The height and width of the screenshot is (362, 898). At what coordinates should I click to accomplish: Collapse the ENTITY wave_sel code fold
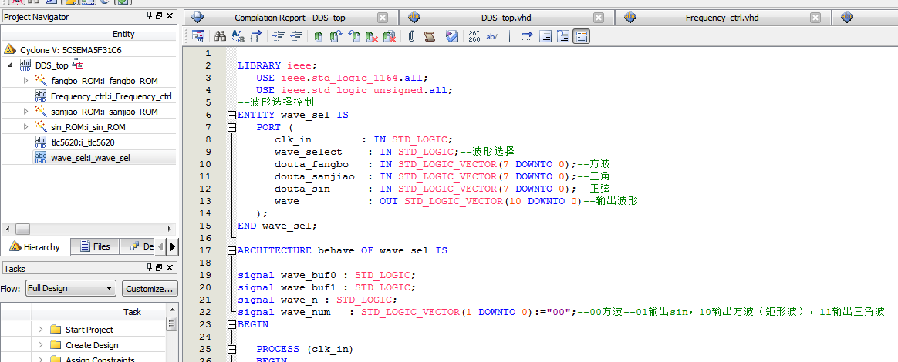click(x=231, y=115)
